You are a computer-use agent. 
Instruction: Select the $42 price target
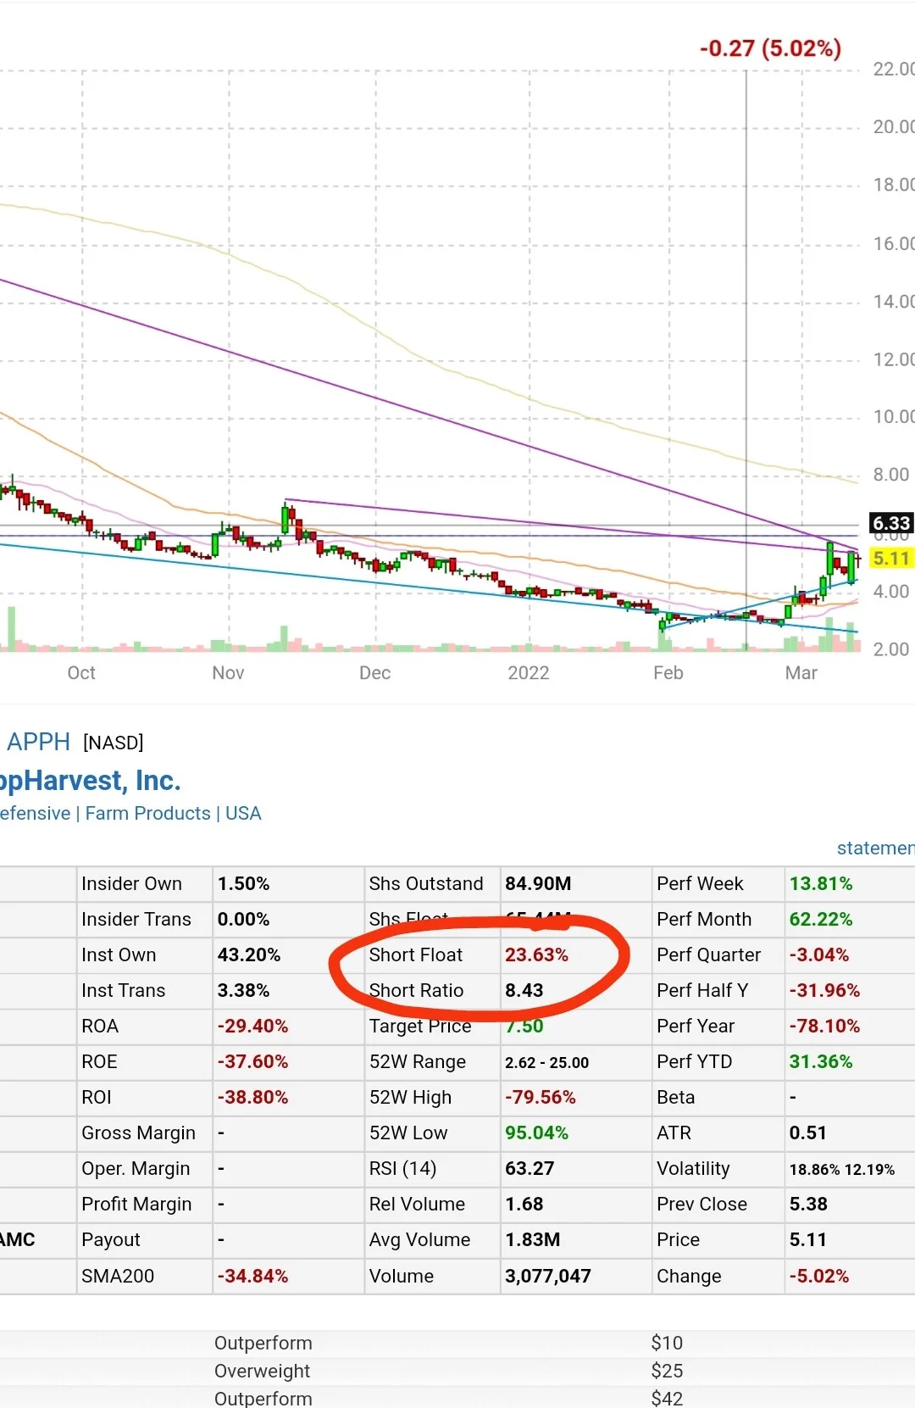[667, 1399]
